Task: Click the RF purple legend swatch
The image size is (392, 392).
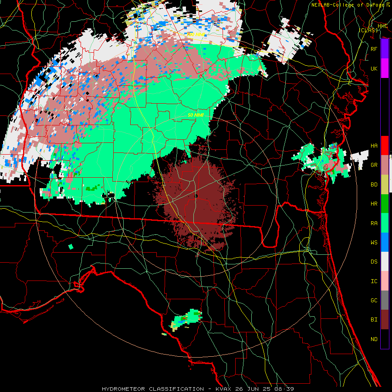Action: coord(385,49)
